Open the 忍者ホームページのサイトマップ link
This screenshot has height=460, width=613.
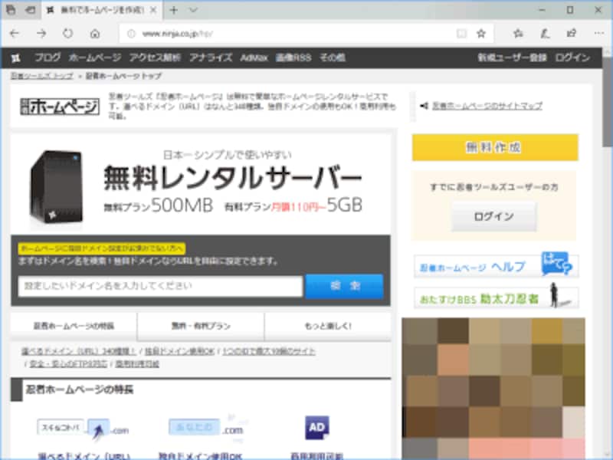point(487,106)
